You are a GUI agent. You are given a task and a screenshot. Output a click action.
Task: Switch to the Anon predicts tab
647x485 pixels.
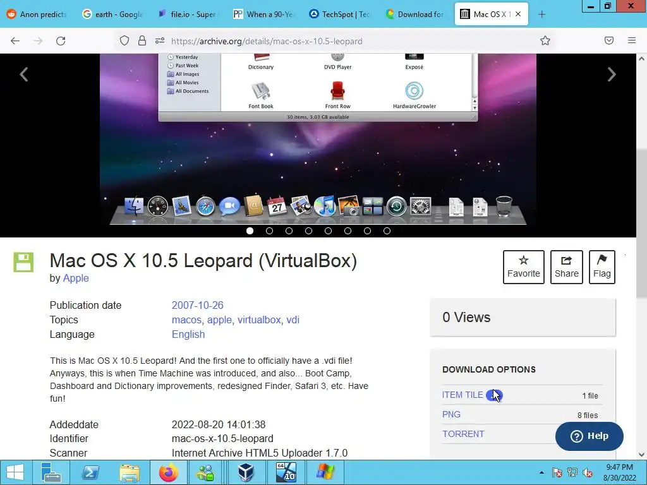(x=36, y=14)
